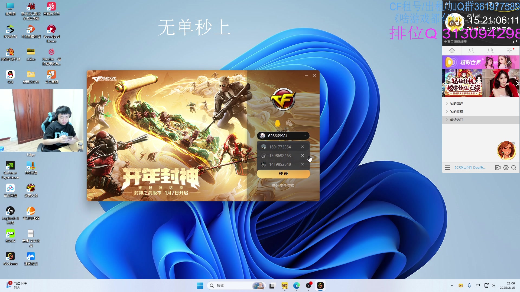Click YY video icon at bottom
Viewport: 520px width, 292px height.
[498, 168]
